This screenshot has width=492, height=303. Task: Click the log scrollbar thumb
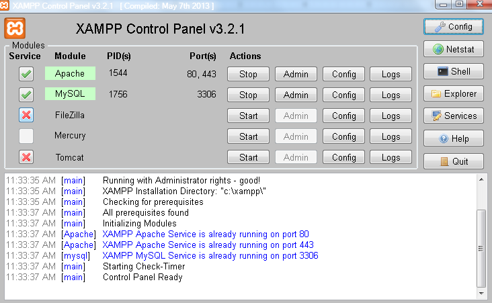[481, 249]
